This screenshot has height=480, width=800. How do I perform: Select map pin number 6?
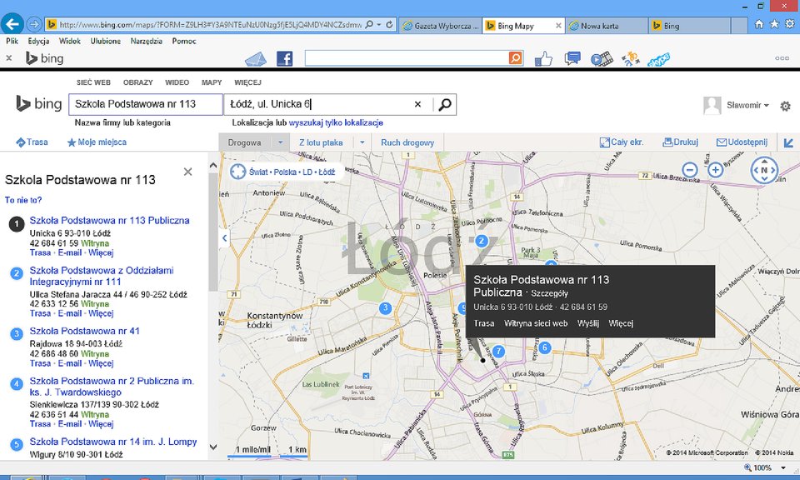[x=545, y=347]
